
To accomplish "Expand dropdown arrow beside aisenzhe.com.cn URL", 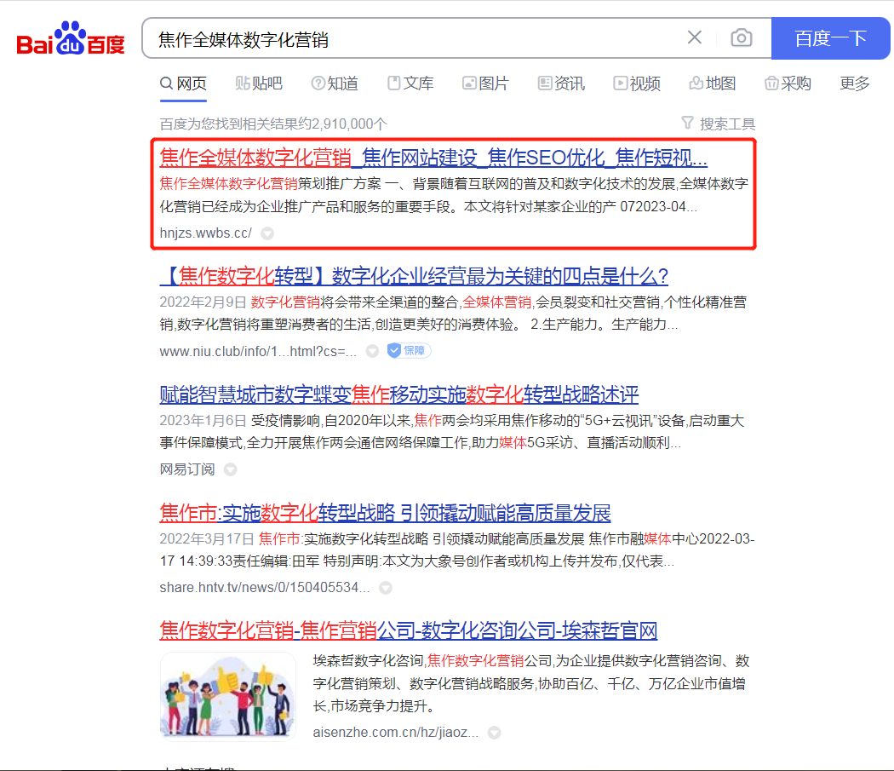I will 495,732.
